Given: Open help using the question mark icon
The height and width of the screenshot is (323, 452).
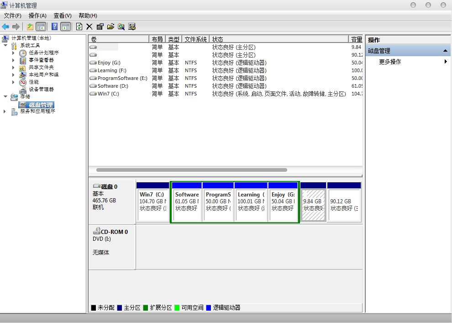Looking at the screenshot, I should [55, 26].
